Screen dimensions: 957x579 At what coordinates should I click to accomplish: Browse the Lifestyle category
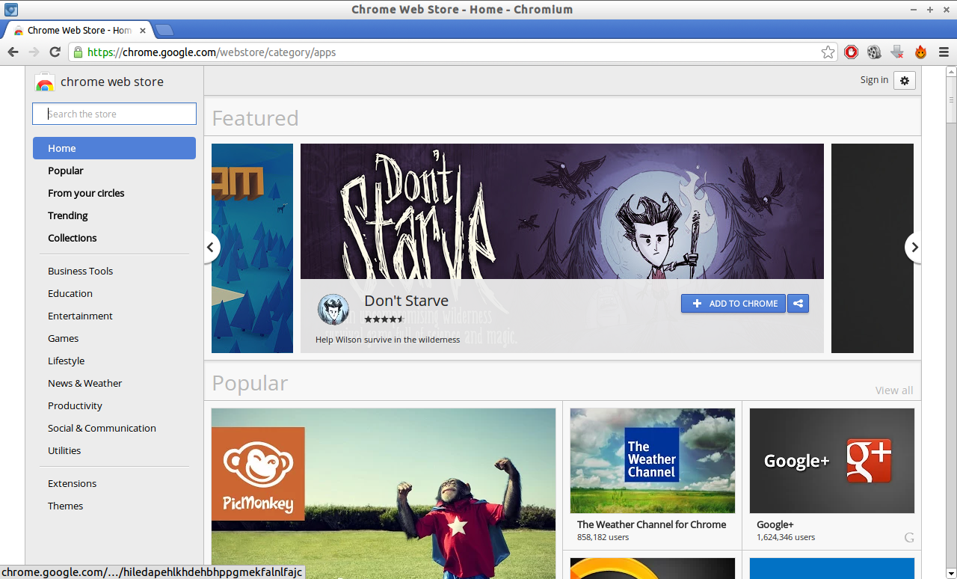click(67, 361)
